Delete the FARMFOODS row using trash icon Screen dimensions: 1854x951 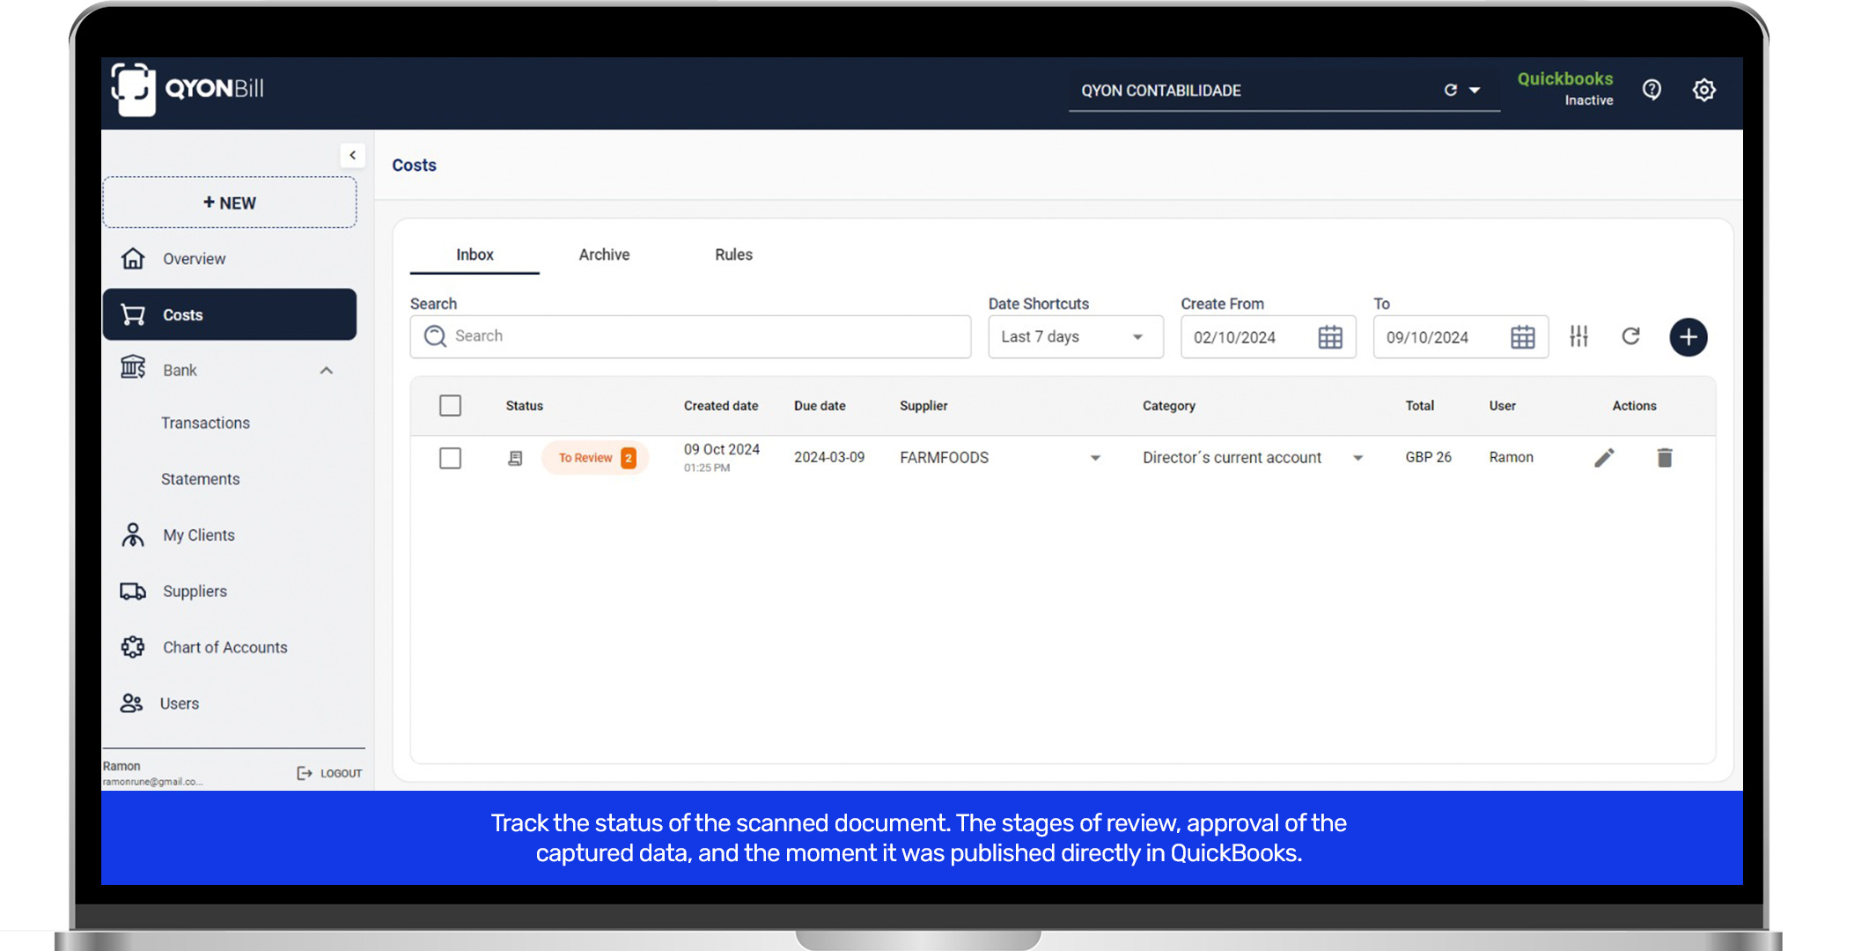click(x=1664, y=458)
